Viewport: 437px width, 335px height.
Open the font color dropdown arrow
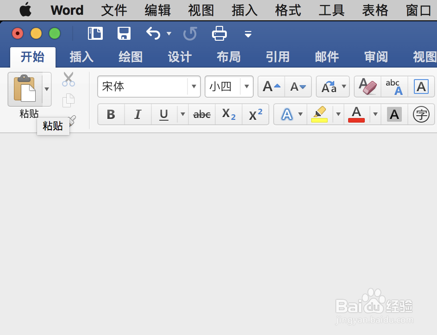coord(375,114)
